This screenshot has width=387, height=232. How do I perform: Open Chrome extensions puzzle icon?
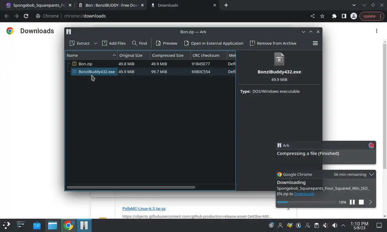334,16
